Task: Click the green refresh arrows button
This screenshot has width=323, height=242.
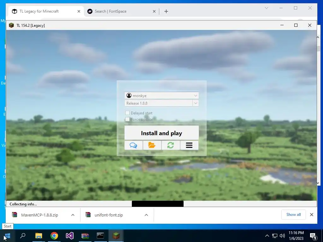Action: [x=171, y=145]
